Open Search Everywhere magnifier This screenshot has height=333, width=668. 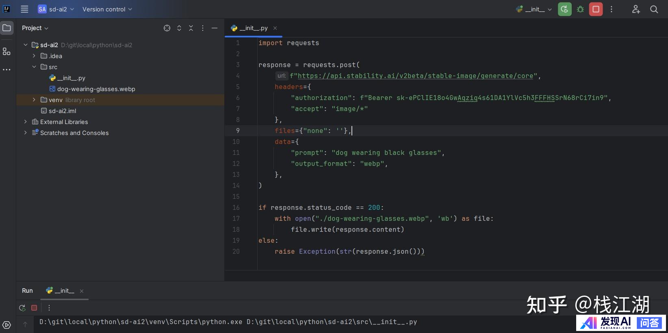(654, 9)
